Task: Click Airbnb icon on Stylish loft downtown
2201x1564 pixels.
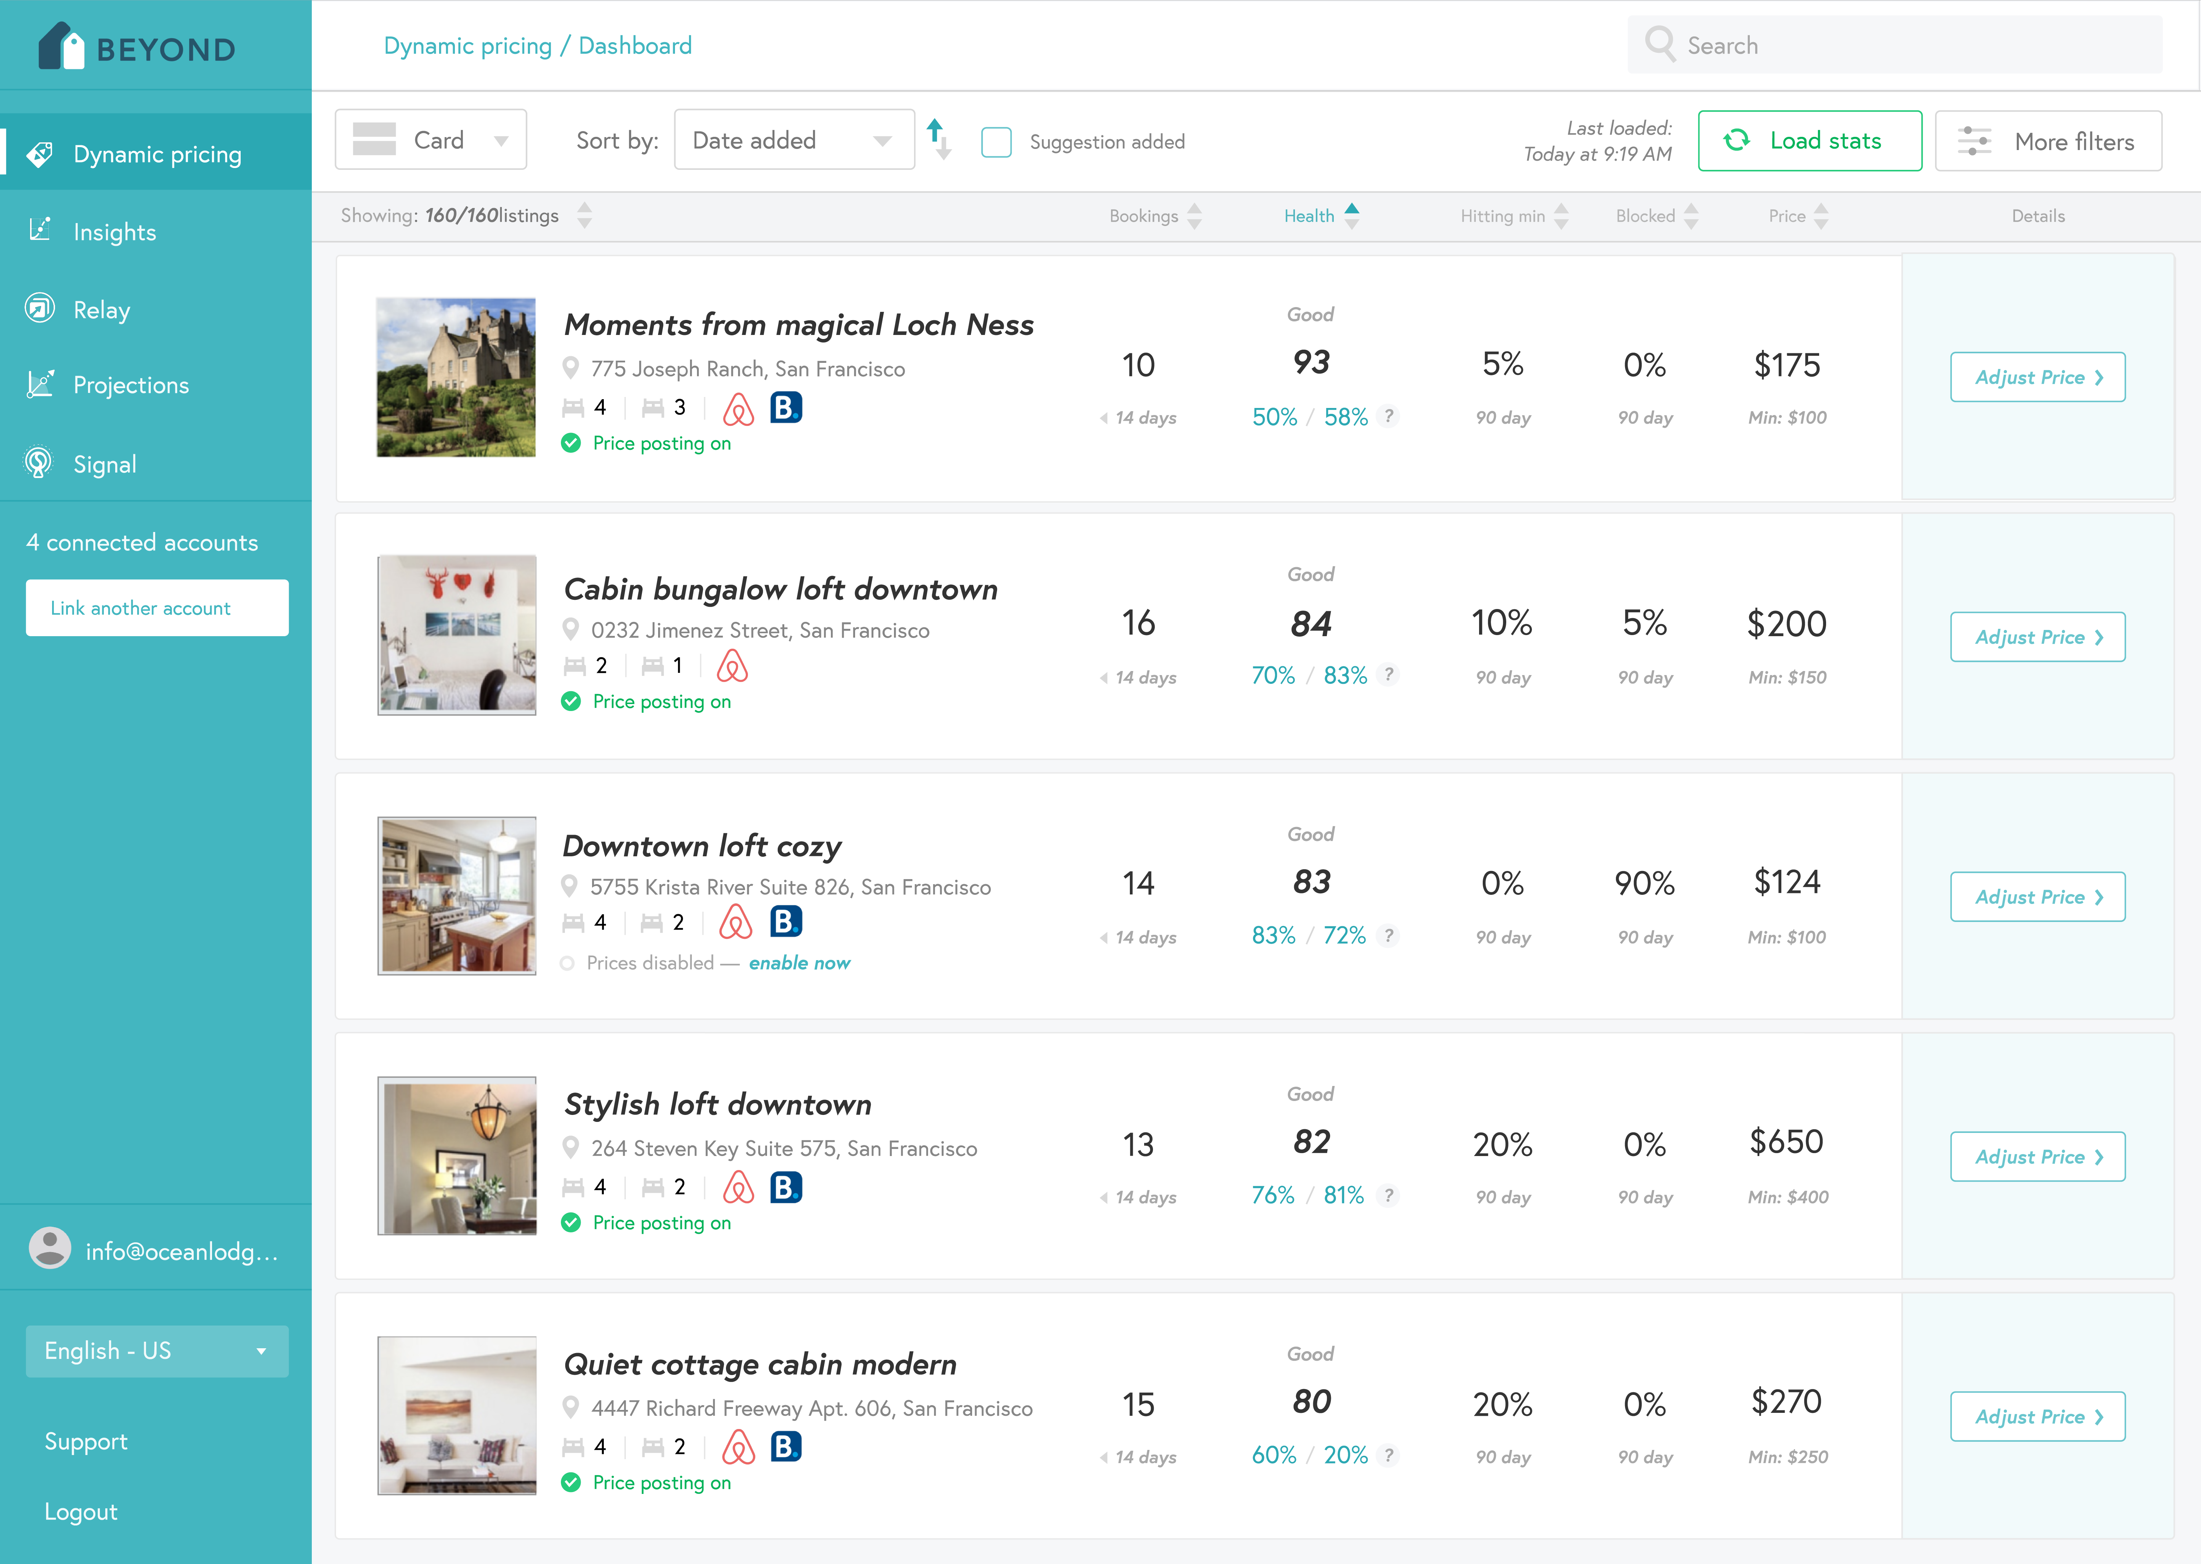Action: click(738, 1188)
